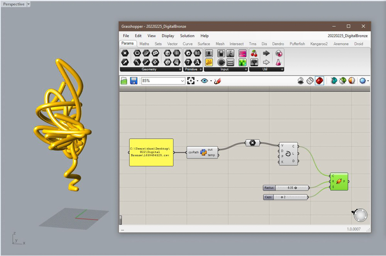
Task: Select the red sketch pencil tool
Action: (217, 81)
